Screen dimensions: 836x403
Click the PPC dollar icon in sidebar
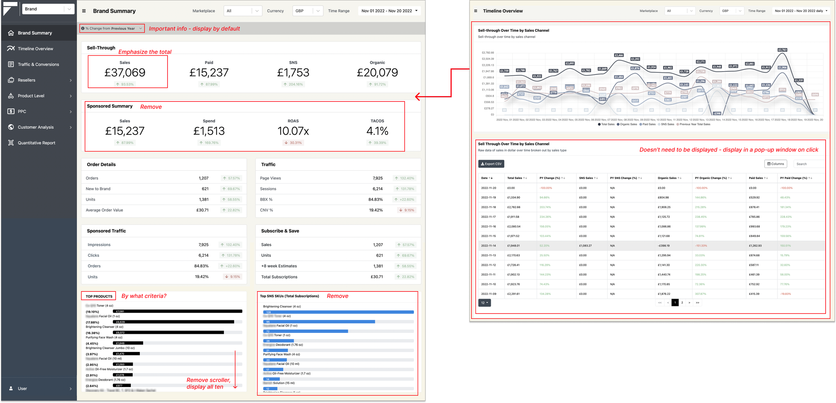point(11,111)
